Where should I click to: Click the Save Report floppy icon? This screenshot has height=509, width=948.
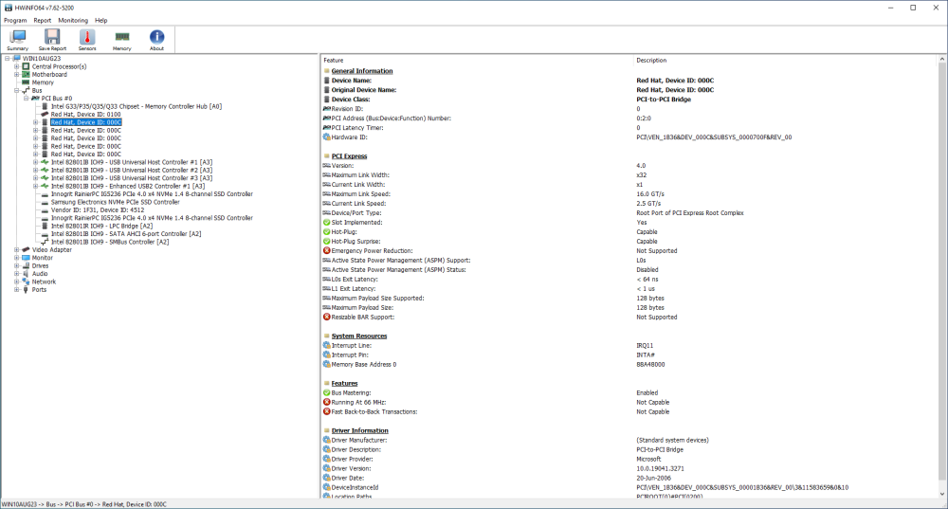pyautogui.click(x=52, y=40)
